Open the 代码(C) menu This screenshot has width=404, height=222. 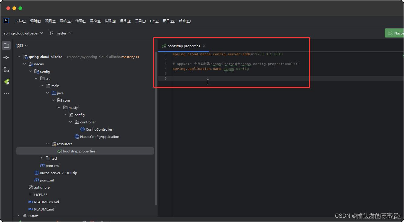(81, 21)
